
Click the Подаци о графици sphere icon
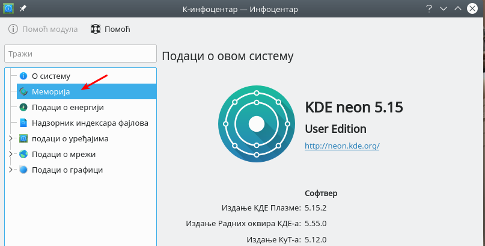[23, 170]
